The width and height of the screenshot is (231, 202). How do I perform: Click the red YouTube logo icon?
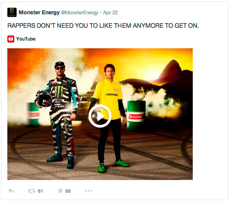tap(11, 39)
